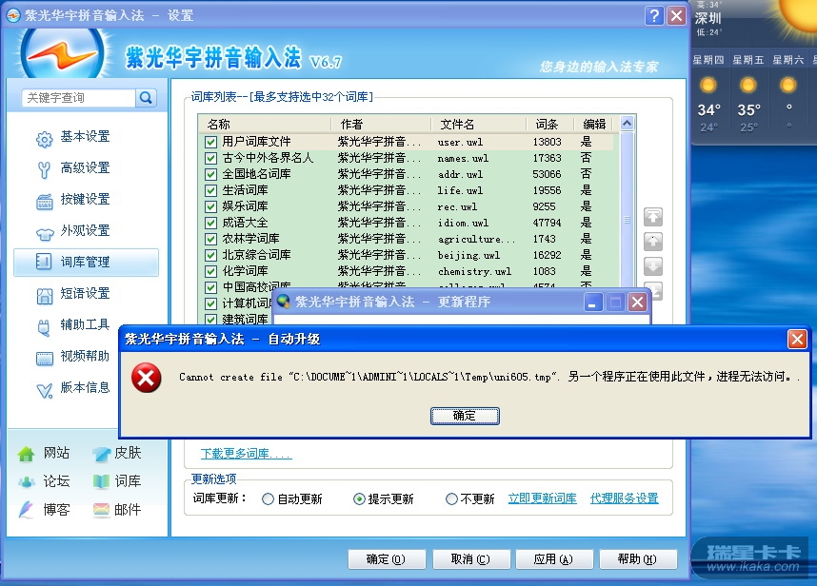Click the 紫光华宇 lightning logo

tap(63, 54)
